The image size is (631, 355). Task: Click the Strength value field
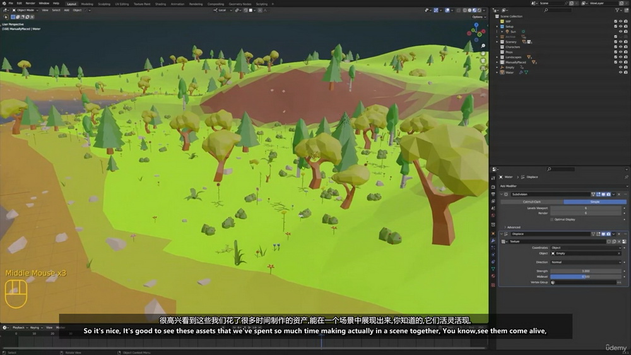click(x=586, y=271)
